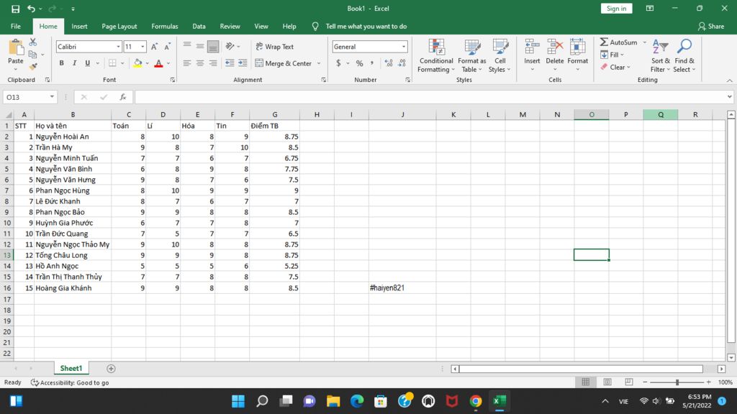The width and height of the screenshot is (737, 414).
Task: Open Sort & Filter menu
Action: pyautogui.click(x=661, y=56)
